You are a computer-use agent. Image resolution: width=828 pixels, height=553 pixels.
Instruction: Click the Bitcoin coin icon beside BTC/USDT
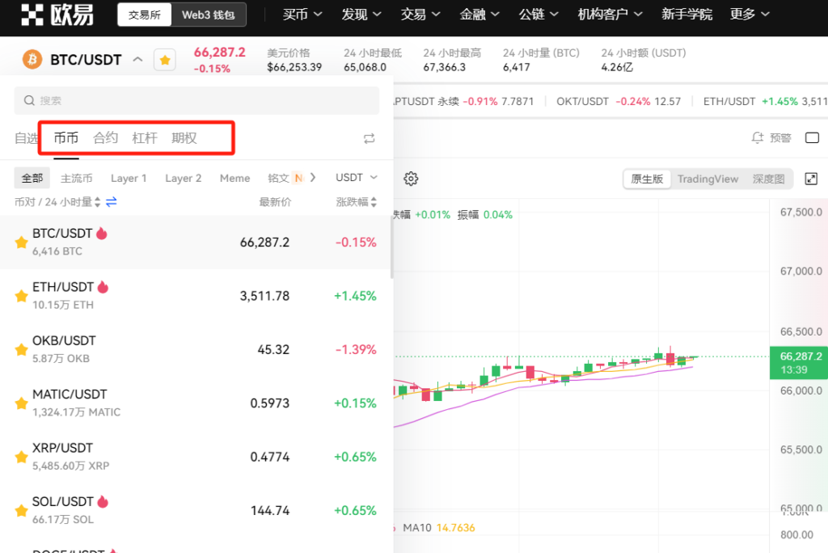(32, 59)
